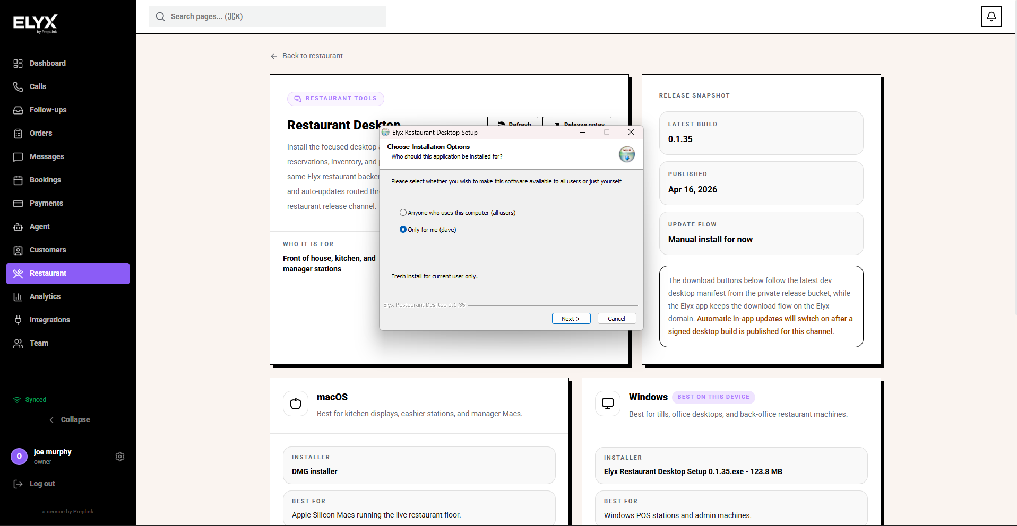Open the Analytics chart icon
This screenshot has width=1017, height=526.
click(x=18, y=297)
